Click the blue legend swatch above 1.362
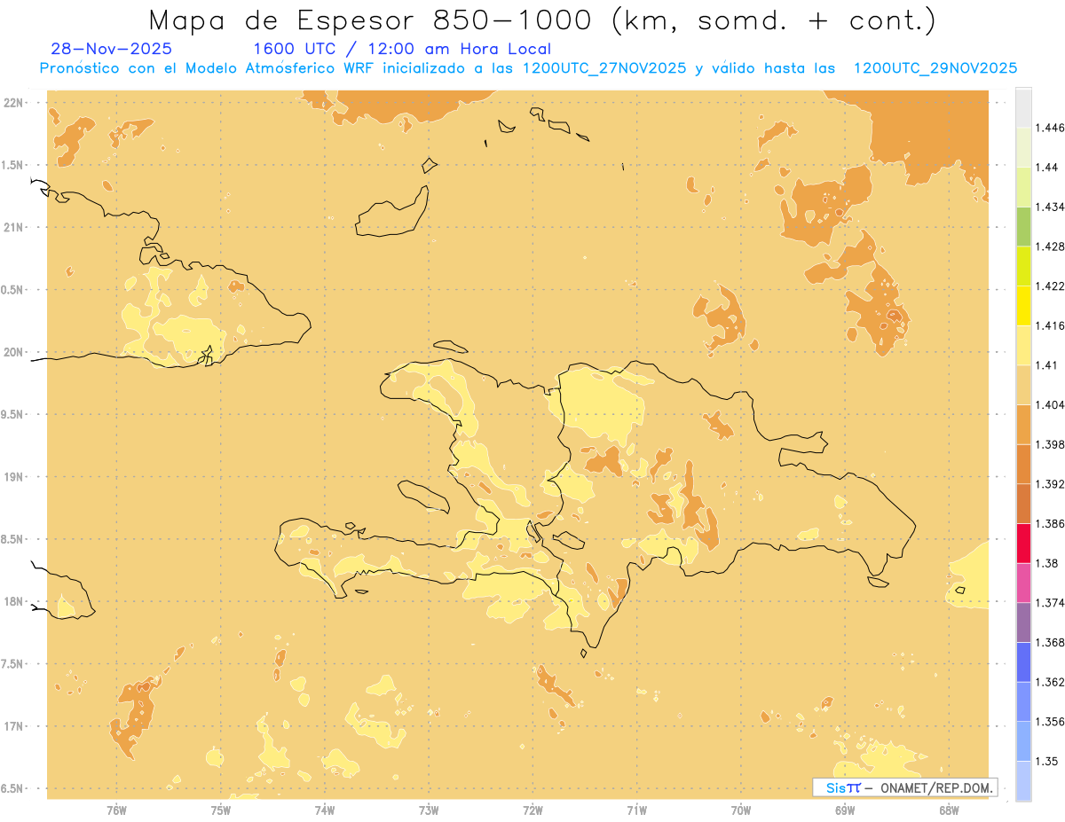1065x822 pixels. click(x=1023, y=662)
